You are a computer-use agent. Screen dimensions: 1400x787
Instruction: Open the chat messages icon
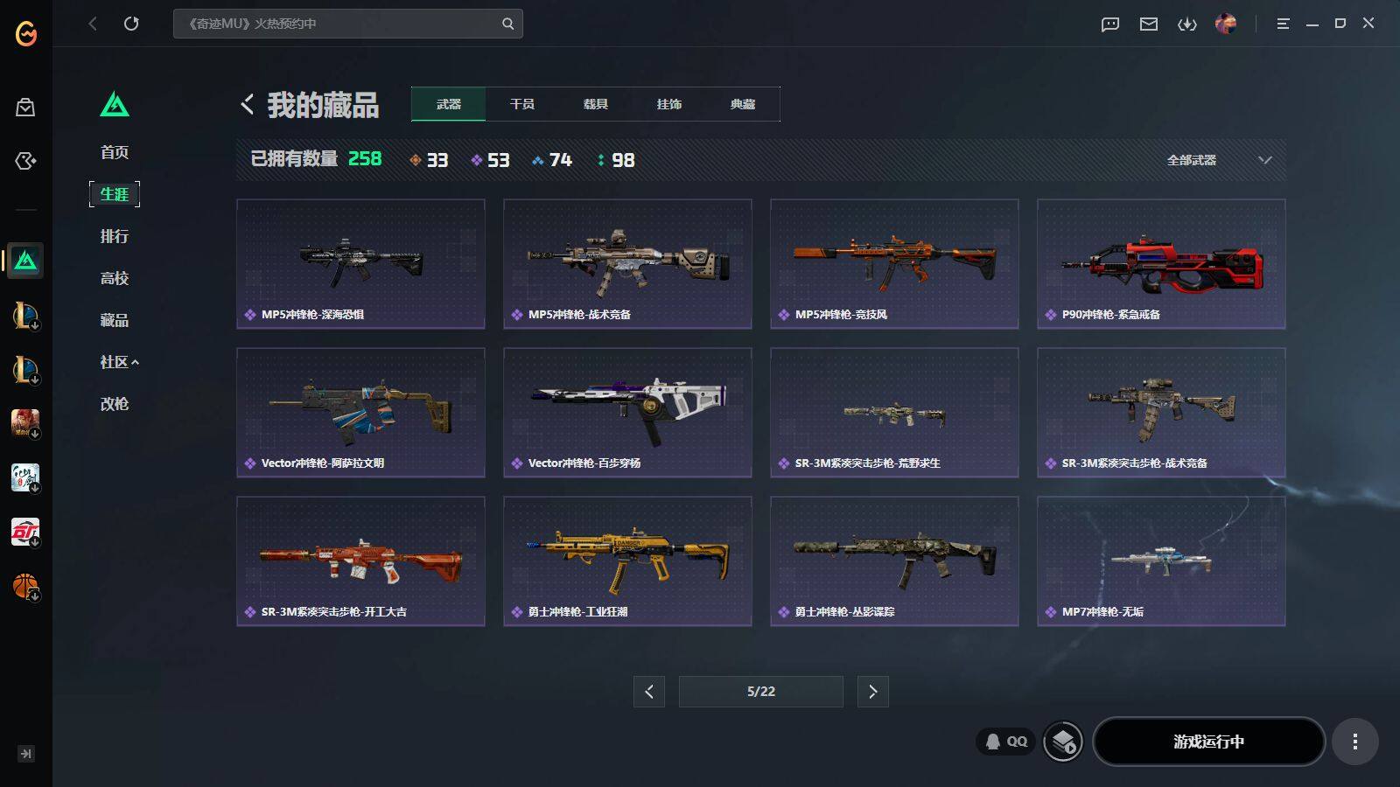1110,24
